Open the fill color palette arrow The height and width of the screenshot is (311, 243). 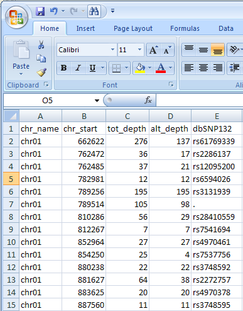click(150, 68)
